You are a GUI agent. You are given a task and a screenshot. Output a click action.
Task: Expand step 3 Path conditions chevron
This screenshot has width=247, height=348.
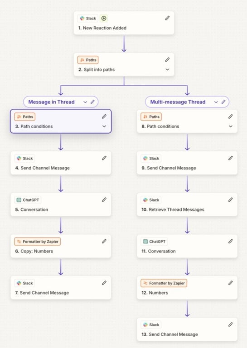point(104,126)
